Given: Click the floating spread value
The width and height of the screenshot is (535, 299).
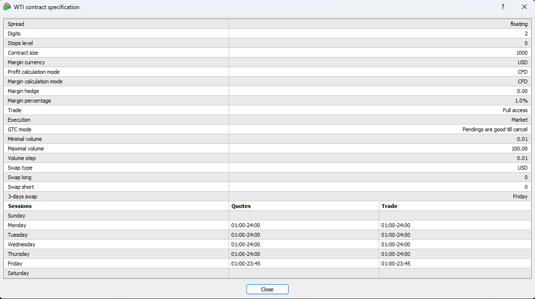Looking at the screenshot, I should tap(519, 24).
